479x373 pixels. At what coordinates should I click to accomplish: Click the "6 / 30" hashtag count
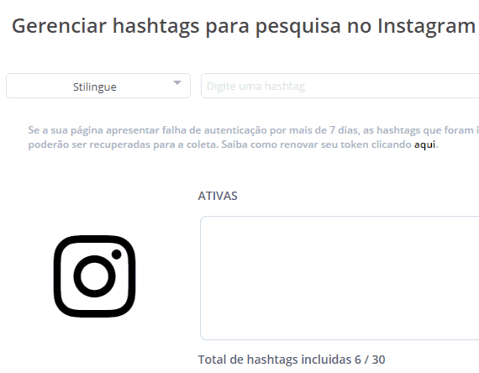(370, 360)
